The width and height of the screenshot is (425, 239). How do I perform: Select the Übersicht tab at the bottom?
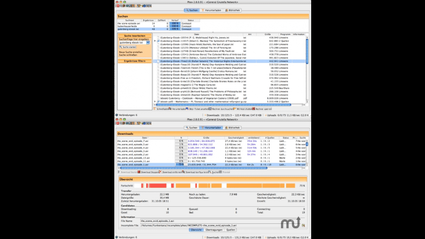click(196, 230)
